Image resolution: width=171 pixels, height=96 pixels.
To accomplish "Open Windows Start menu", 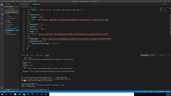I will pyautogui.click(x=2, y=94).
